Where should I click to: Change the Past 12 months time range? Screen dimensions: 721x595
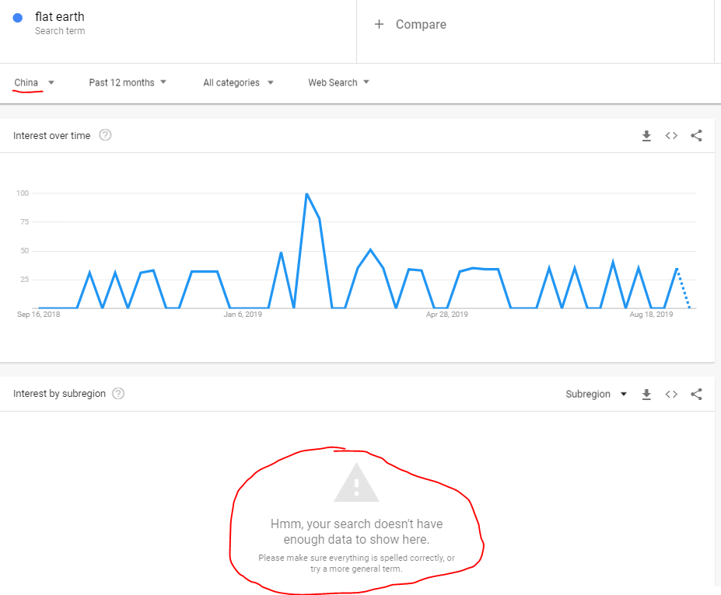coord(128,82)
